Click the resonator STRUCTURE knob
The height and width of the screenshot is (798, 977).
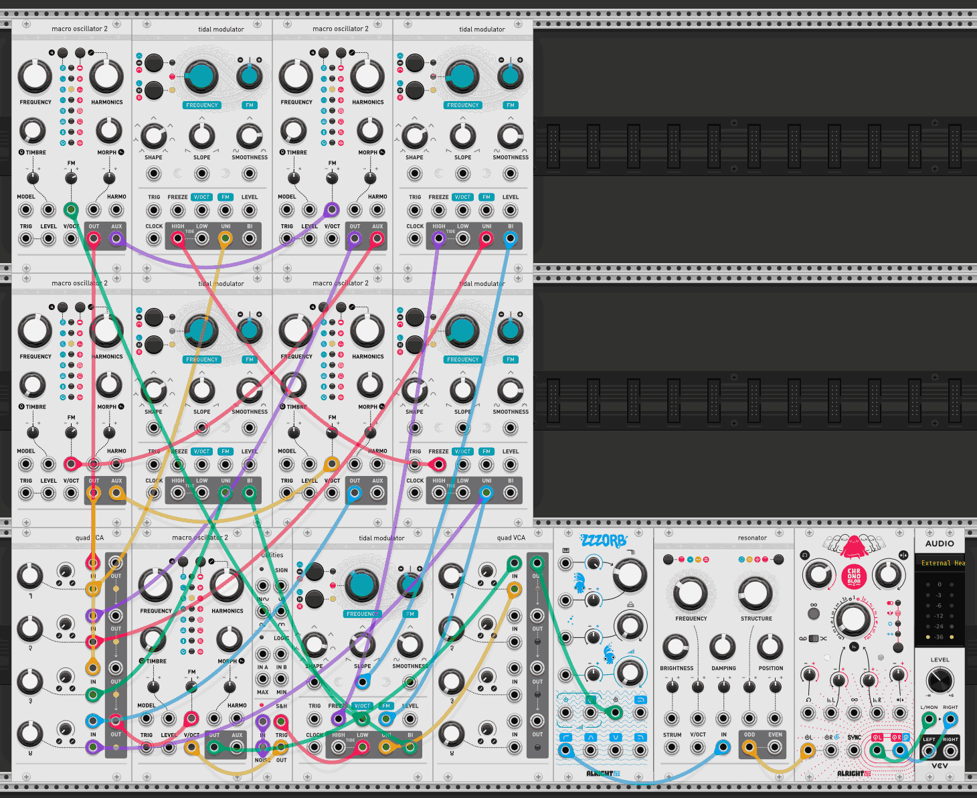pos(756,592)
